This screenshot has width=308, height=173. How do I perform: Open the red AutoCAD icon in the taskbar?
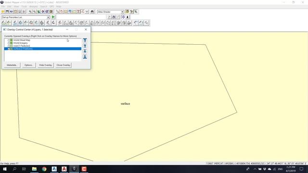coord(64,169)
